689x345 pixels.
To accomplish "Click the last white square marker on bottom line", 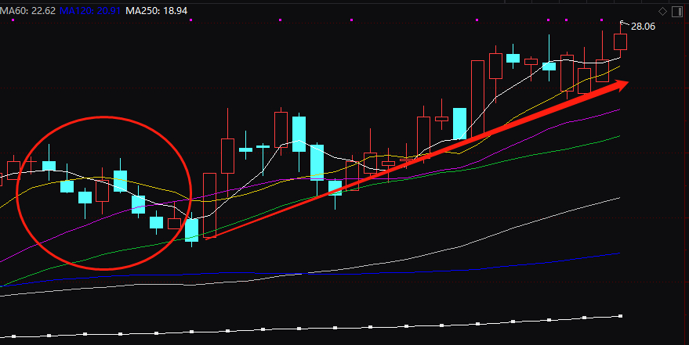I will (621, 316).
